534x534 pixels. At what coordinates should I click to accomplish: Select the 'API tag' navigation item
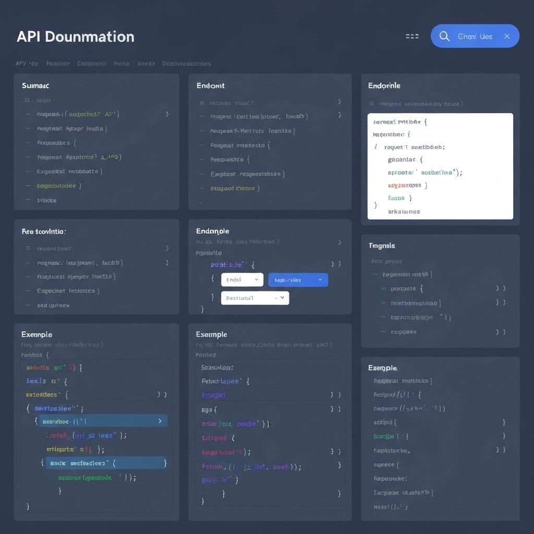(26, 63)
